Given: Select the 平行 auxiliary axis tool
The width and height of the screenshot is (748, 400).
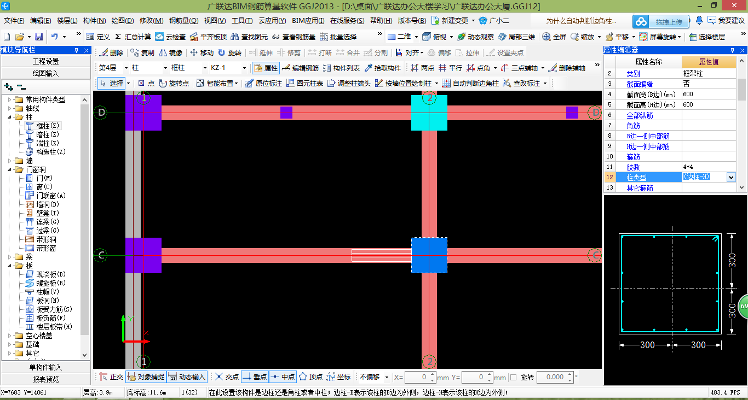Looking at the screenshot, I should (x=450, y=68).
